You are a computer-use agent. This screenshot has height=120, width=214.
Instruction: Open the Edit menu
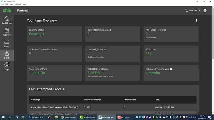(6, 5)
